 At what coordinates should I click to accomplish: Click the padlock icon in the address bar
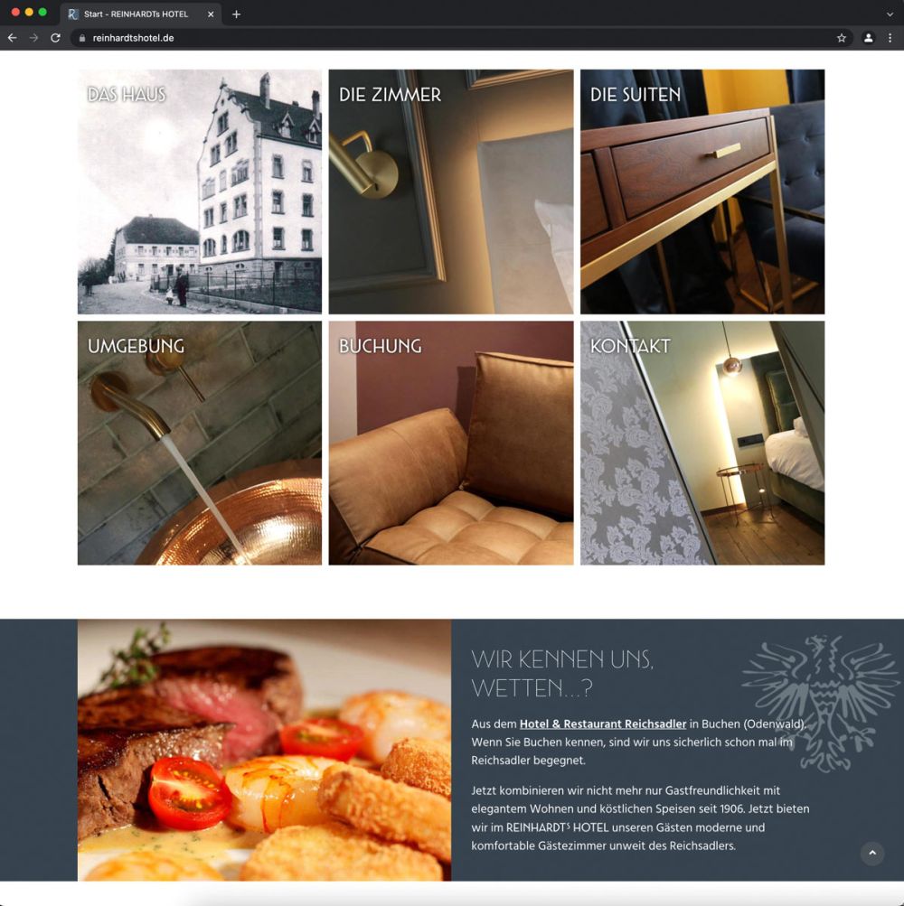[81, 38]
